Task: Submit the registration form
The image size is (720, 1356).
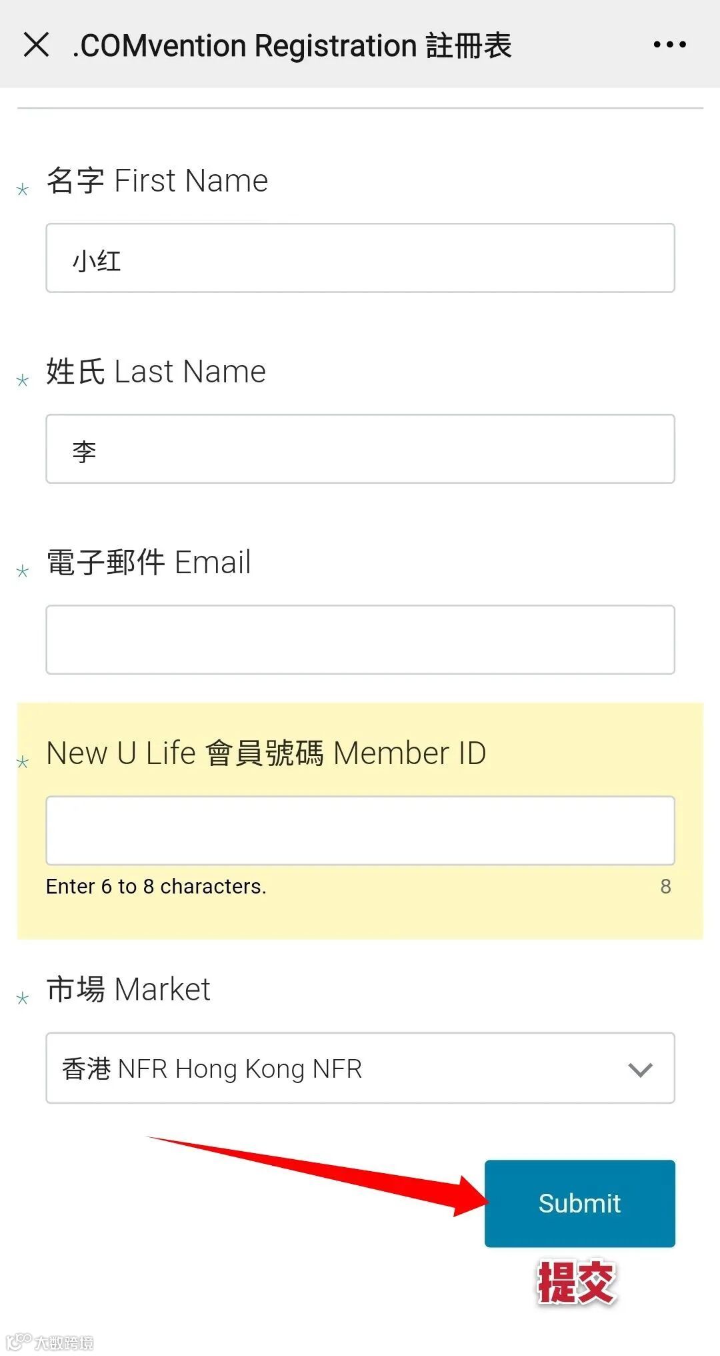Action: coord(580,1203)
